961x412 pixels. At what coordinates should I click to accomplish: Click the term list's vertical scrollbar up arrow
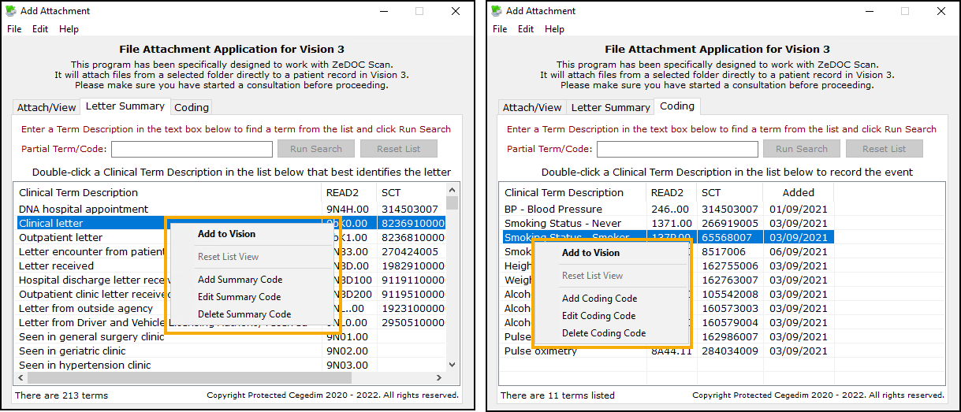coord(453,190)
